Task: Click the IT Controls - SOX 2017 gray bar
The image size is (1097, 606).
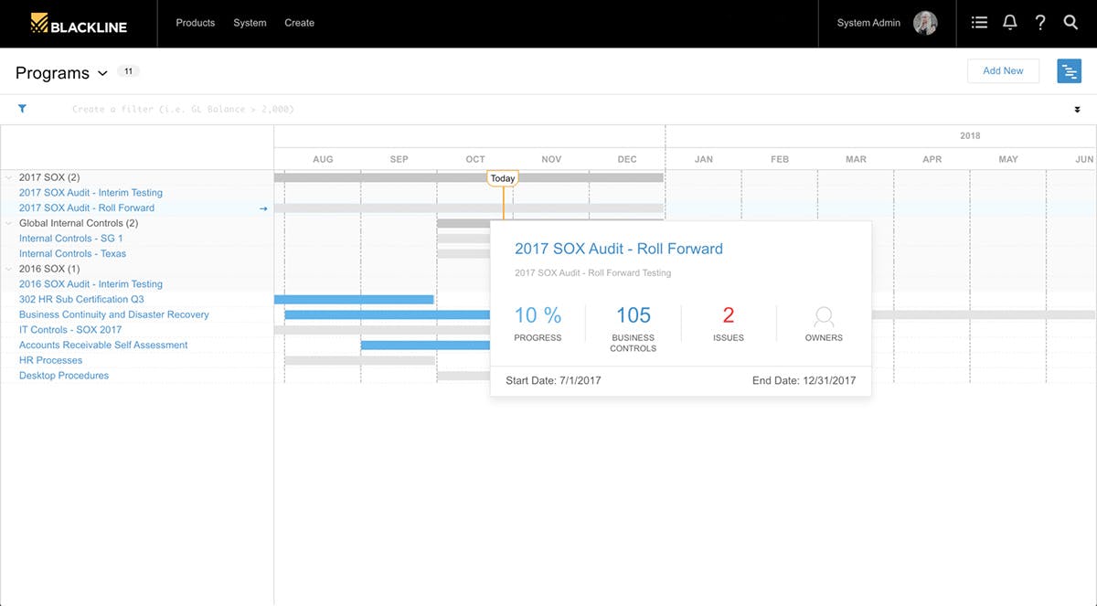Action: click(x=382, y=330)
